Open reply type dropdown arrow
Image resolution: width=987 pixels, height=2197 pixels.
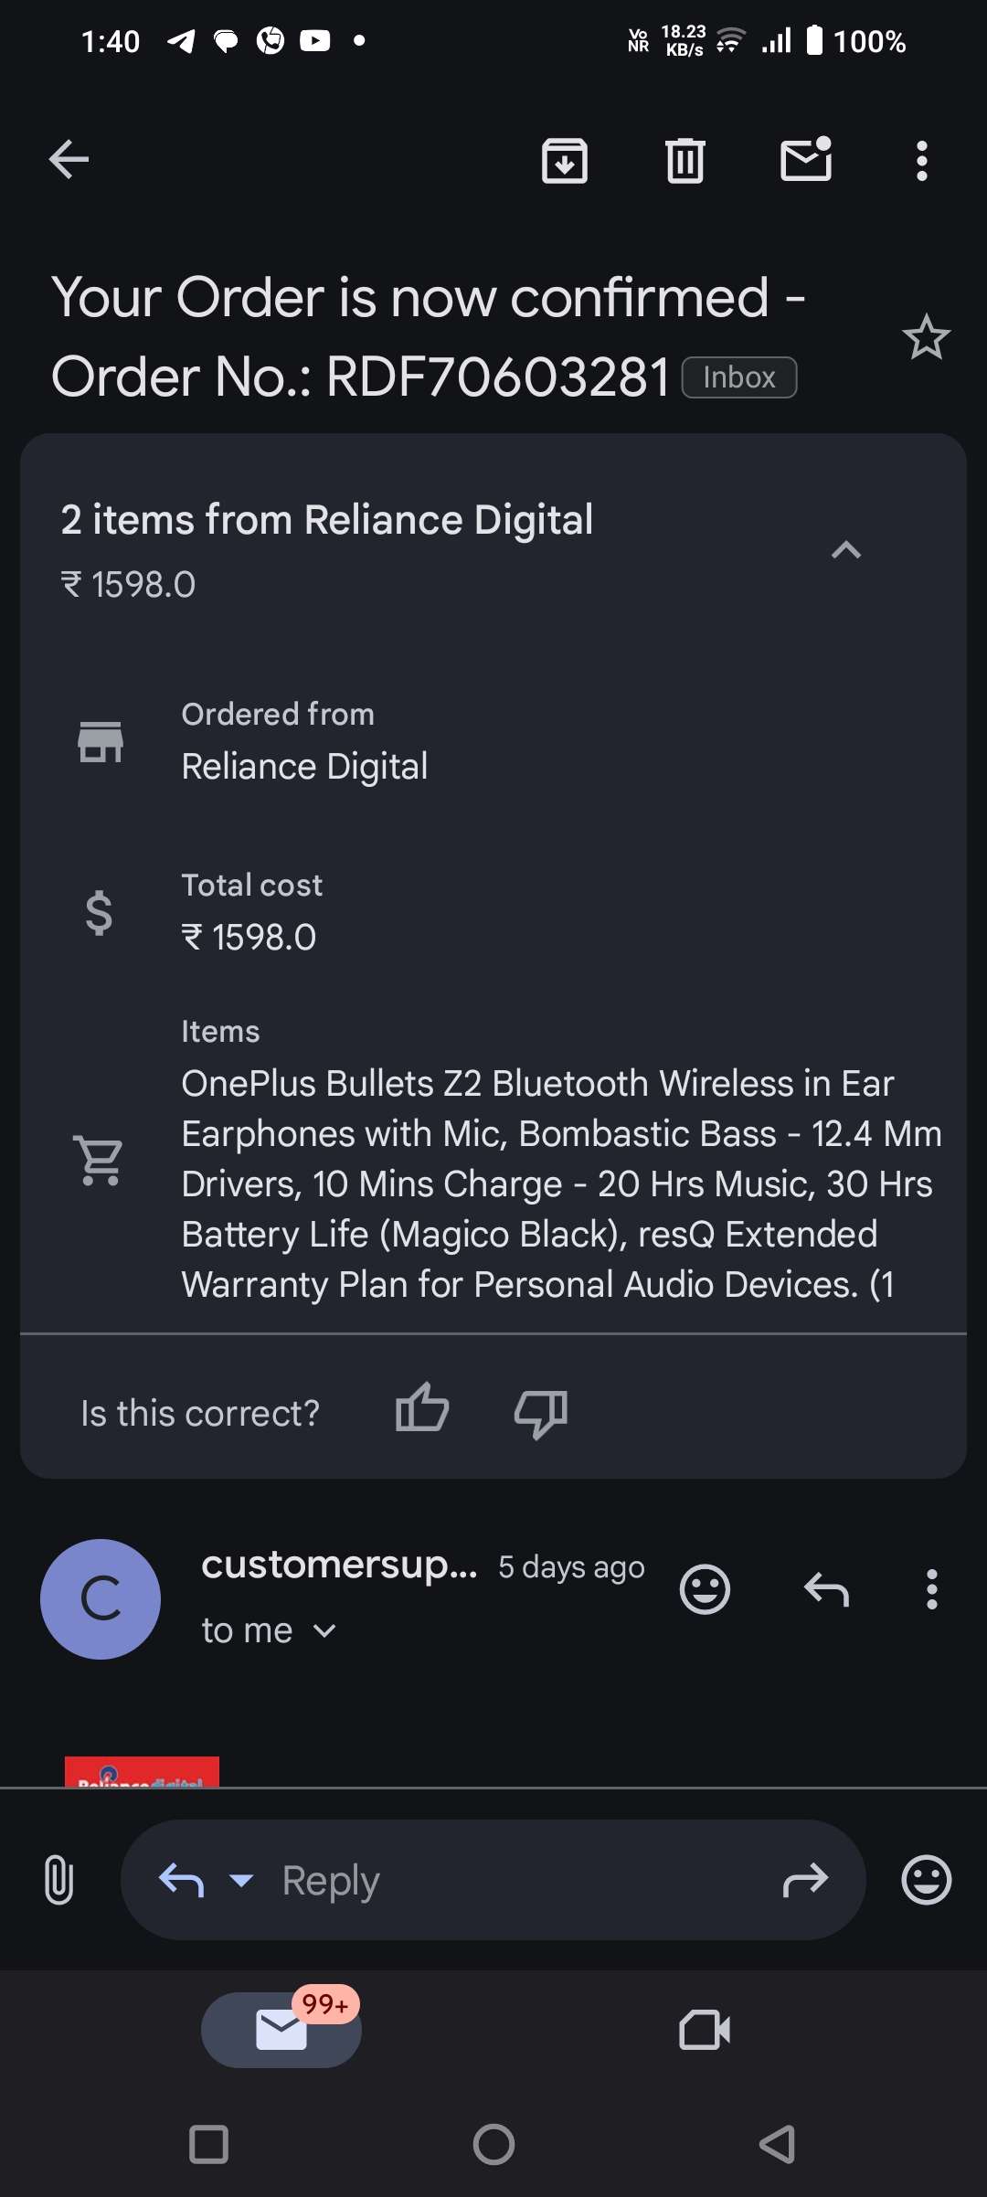click(x=241, y=1880)
